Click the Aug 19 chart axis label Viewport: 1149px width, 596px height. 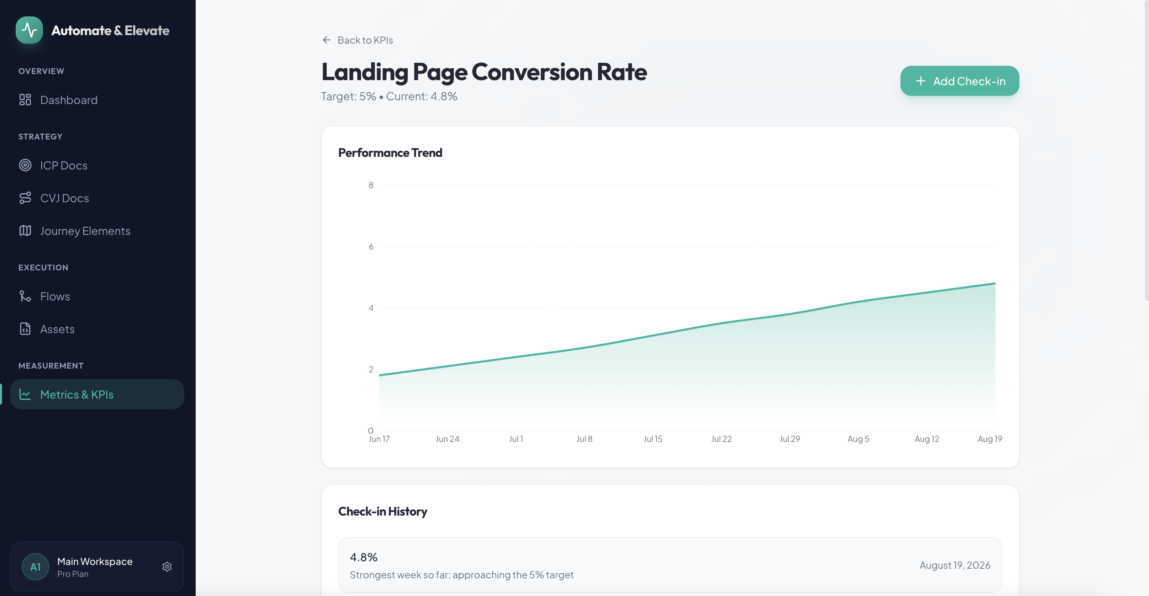point(989,438)
